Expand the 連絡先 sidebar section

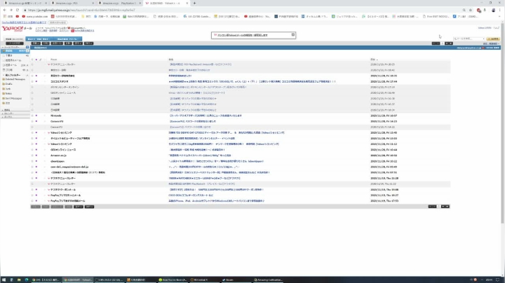(x=3, y=110)
